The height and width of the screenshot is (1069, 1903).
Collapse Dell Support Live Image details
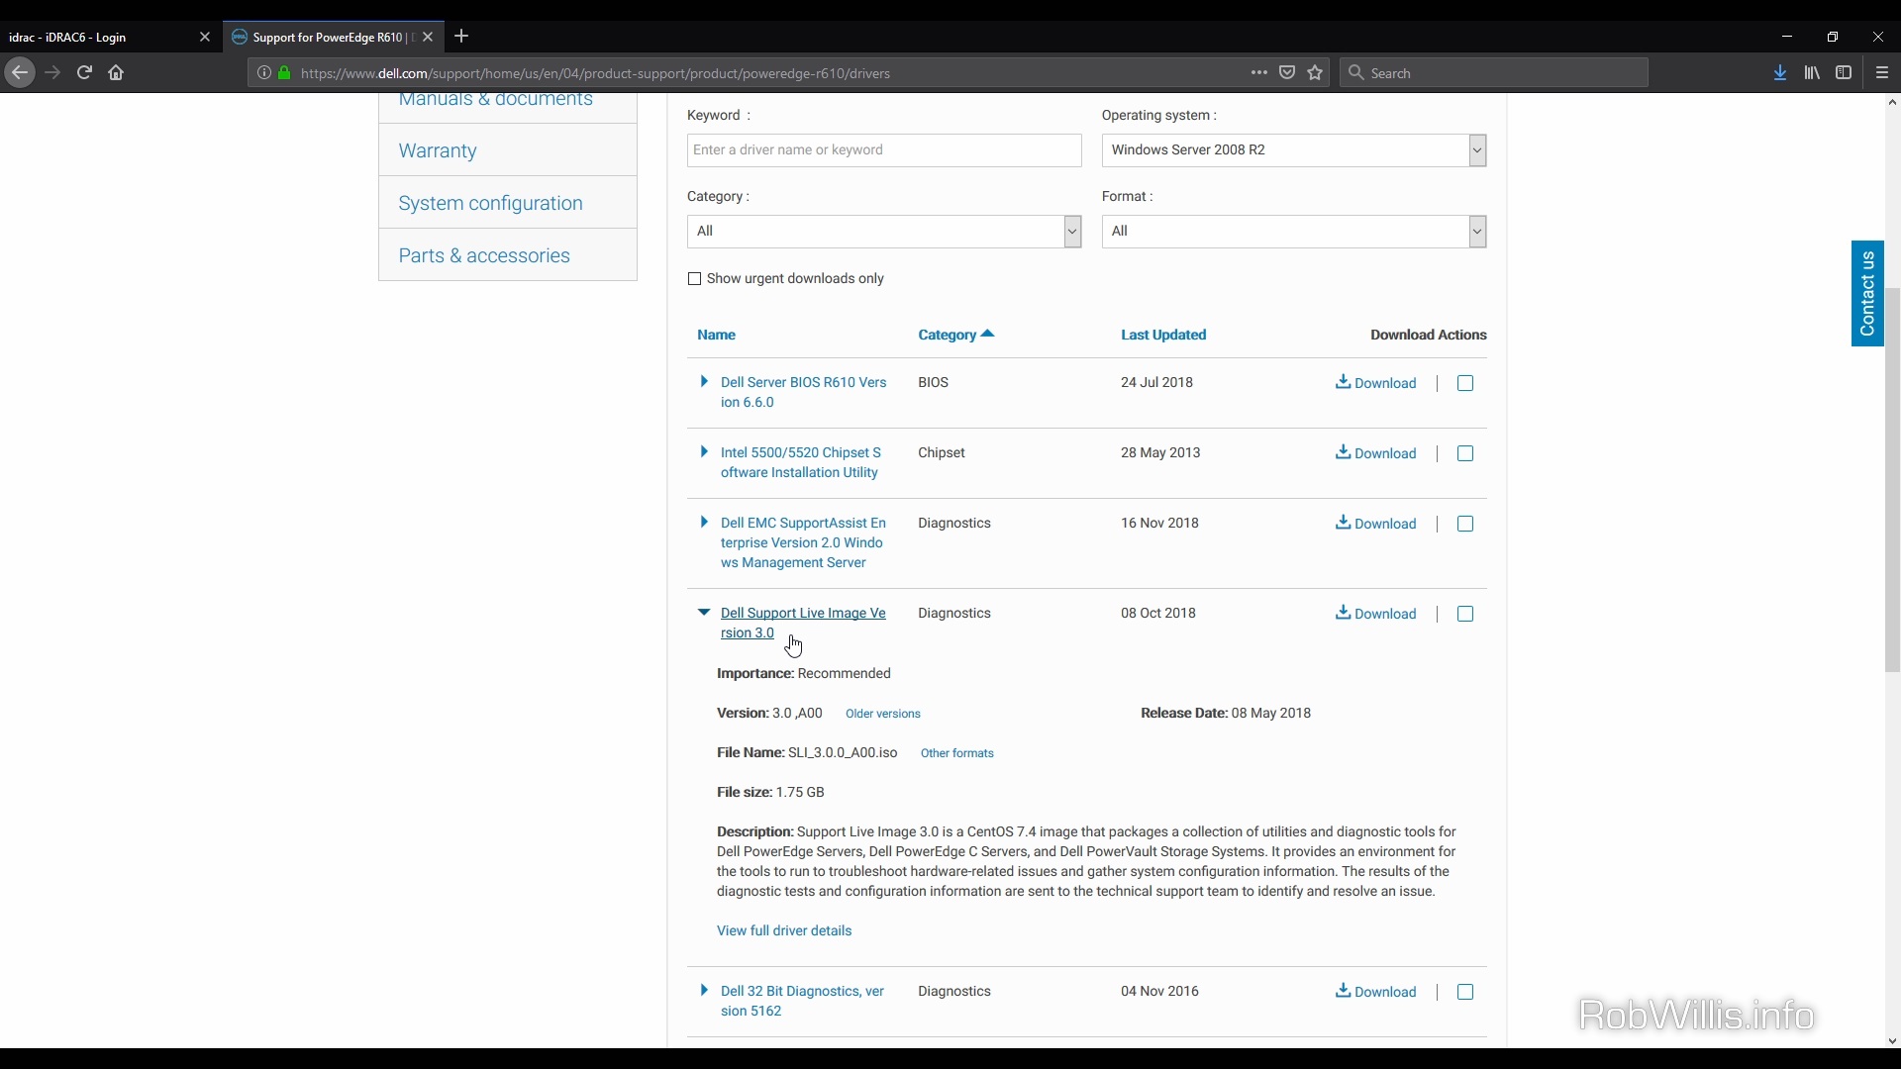[704, 613]
